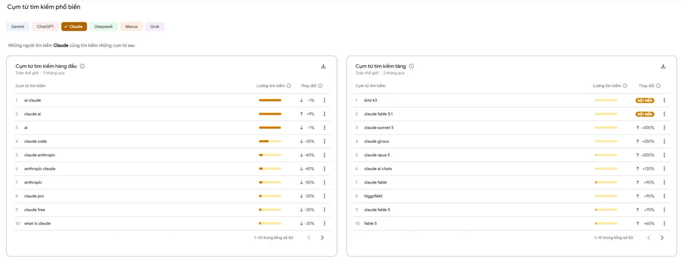Select the Gemini chip

point(18,26)
